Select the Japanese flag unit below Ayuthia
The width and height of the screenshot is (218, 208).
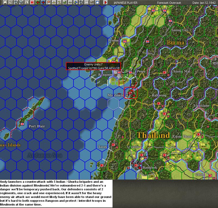click(142, 155)
